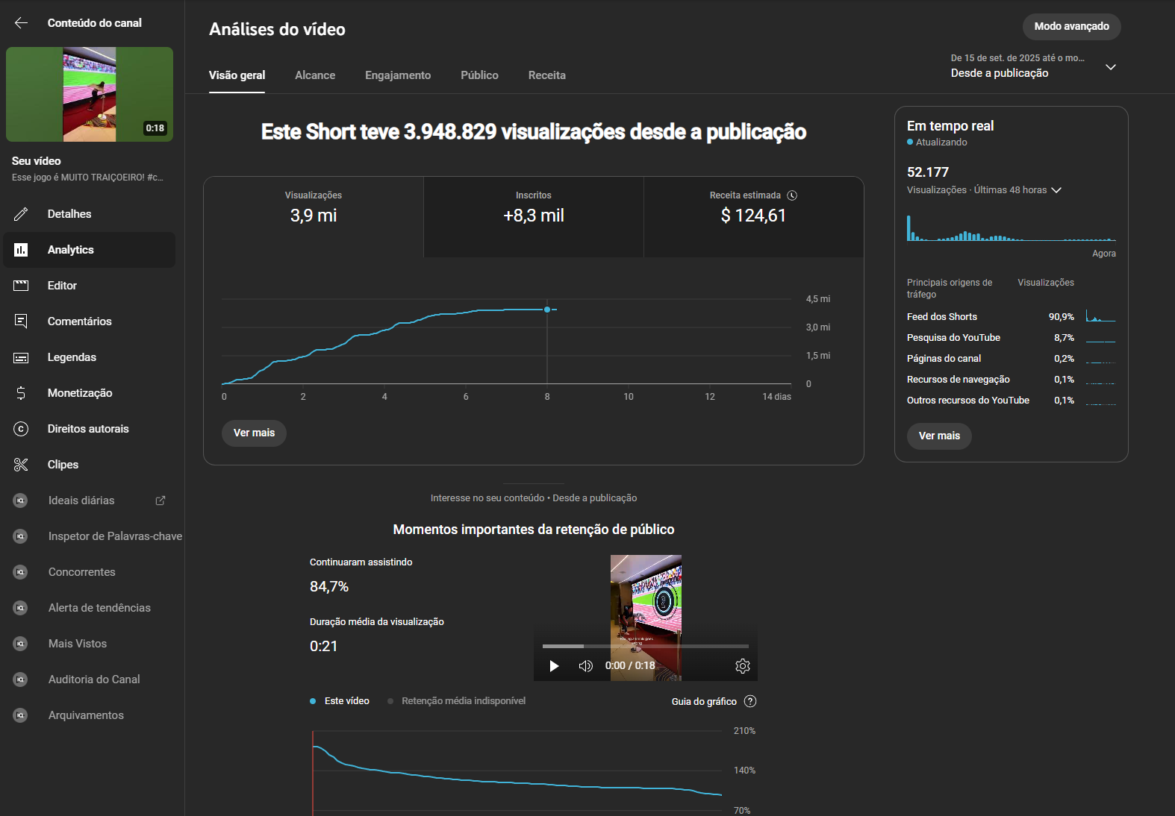The width and height of the screenshot is (1175, 816).
Task: Open Clipes with the scissors icon
Action: pos(21,465)
